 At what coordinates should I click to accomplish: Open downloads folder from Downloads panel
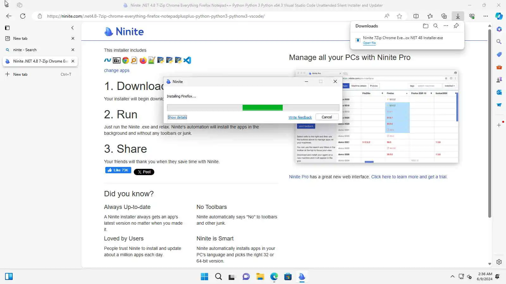coord(426,26)
